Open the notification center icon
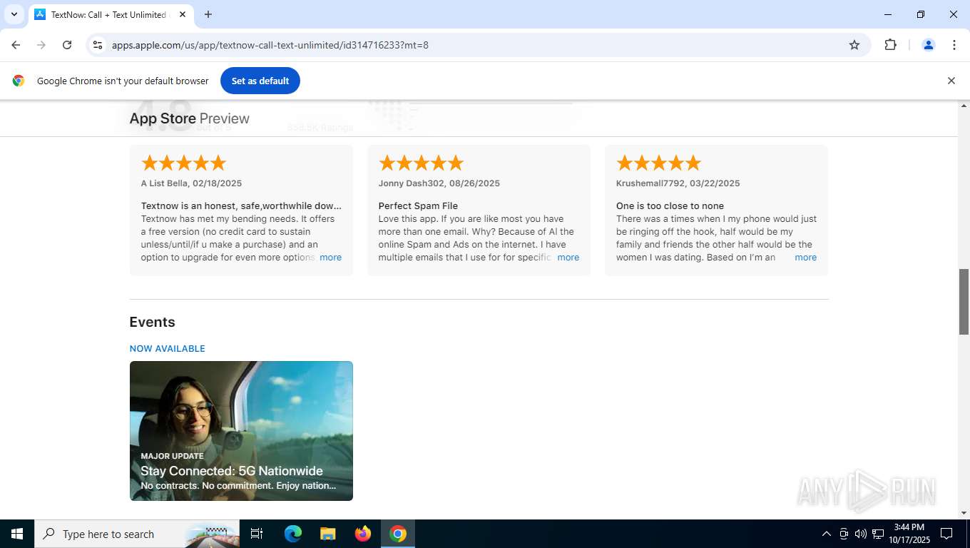Viewport: 970px width, 548px height. click(x=946, y=534)
